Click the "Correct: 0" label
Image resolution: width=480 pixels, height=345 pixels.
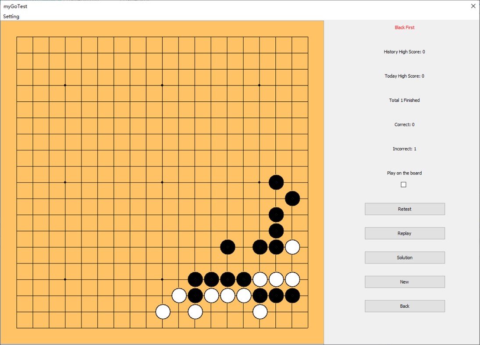pyautogui.click(x=404, y=124)
